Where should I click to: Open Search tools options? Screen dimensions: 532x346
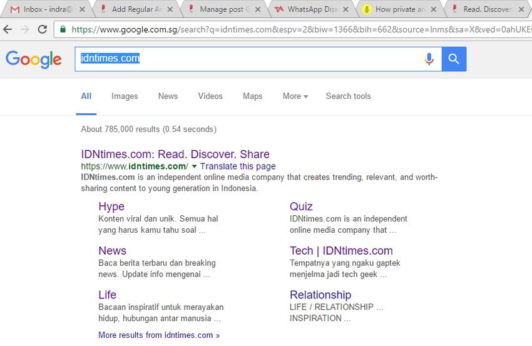(x=349, y=96)
